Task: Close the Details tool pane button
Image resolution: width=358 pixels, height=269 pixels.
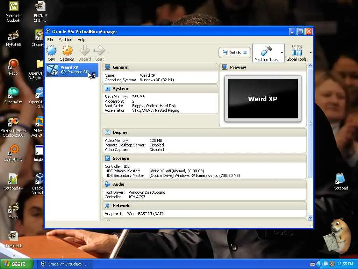Action: tap(245, 53)
